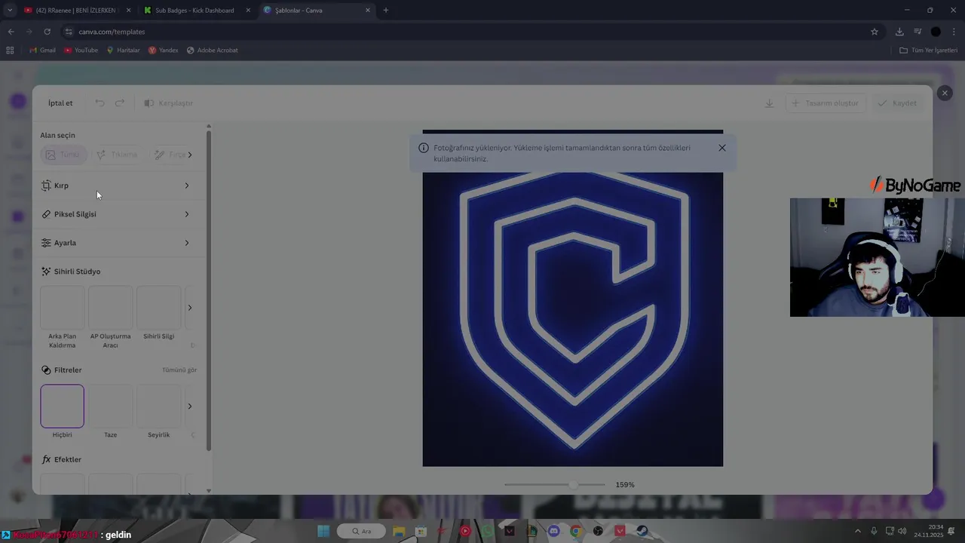965x543 pixels.
Task: Open the Ayarla adjustments icon
Action: pos(46,243)
